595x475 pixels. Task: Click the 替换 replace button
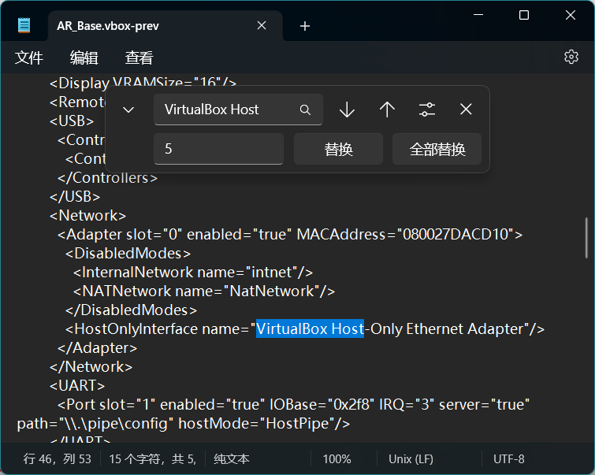pyautogui.click(x=339, y=149)
